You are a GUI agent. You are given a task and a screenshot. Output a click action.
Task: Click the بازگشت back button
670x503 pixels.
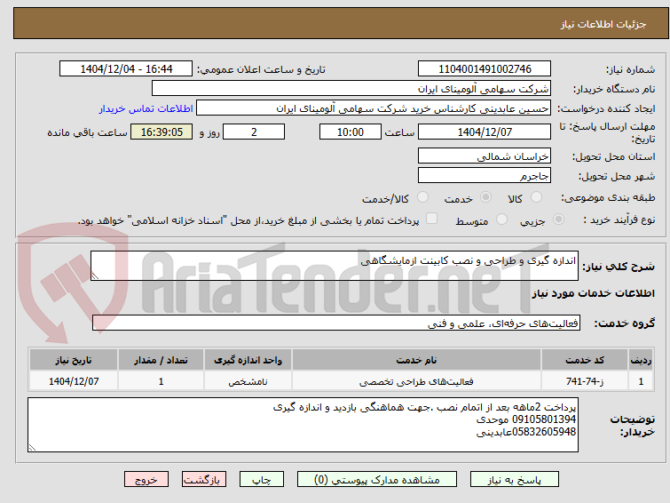coord(204,480)
